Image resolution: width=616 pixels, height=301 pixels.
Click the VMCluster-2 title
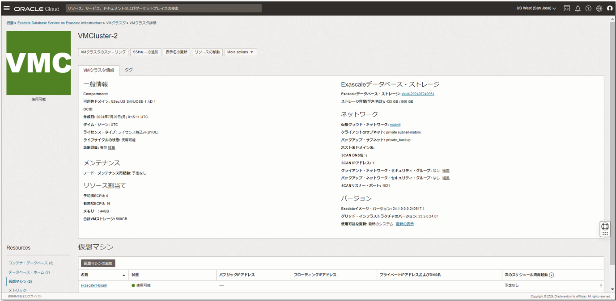(x=98, y=36)
